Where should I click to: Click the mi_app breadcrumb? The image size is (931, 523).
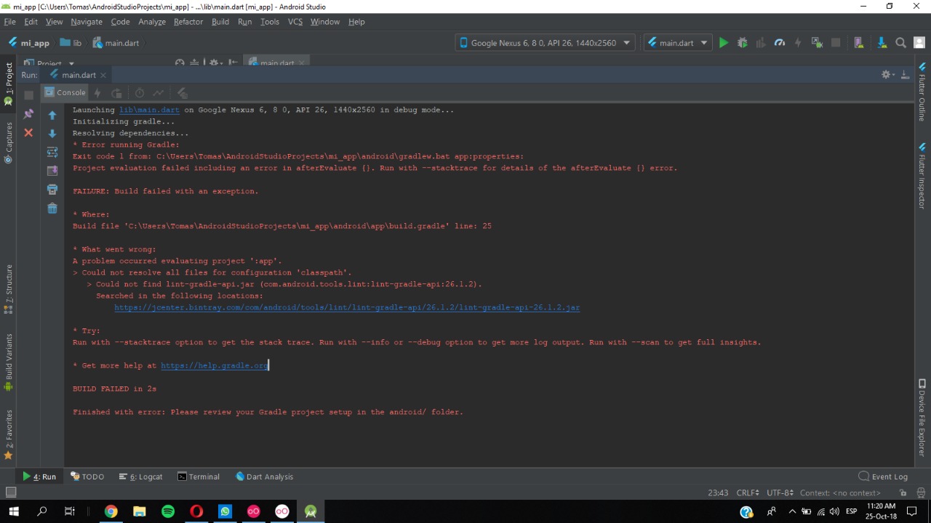pos(29,43)
